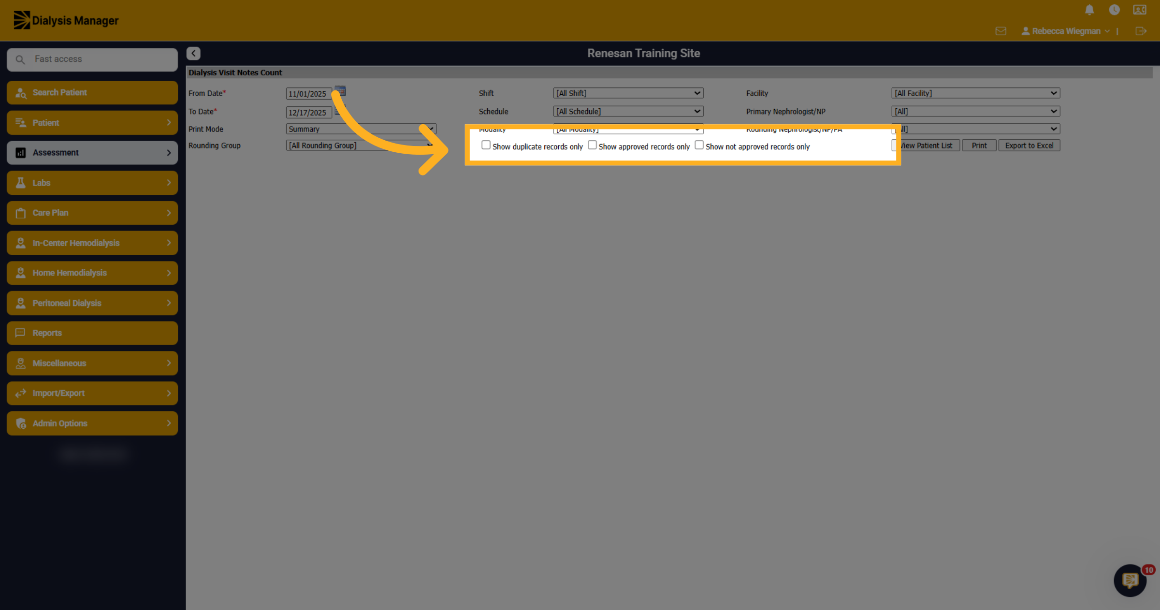
Task: Click the logout icon at top right
Action: [x=1141, y=31]
